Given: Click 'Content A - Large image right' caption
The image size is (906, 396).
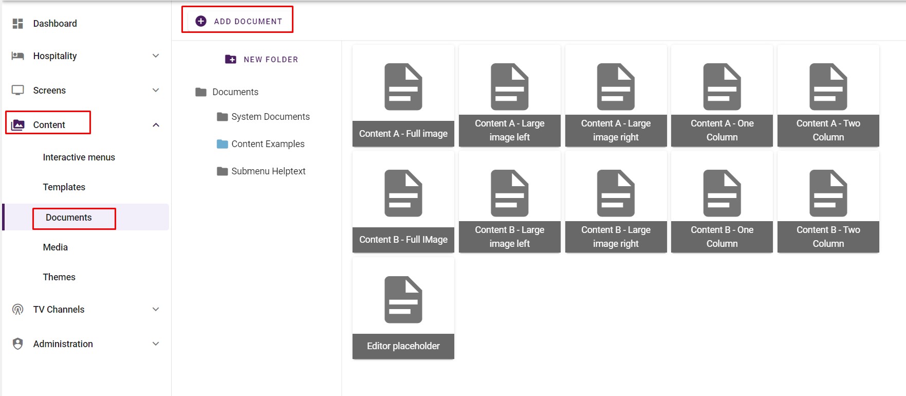Looking at the screenshot, I should [x=616, y=130].
